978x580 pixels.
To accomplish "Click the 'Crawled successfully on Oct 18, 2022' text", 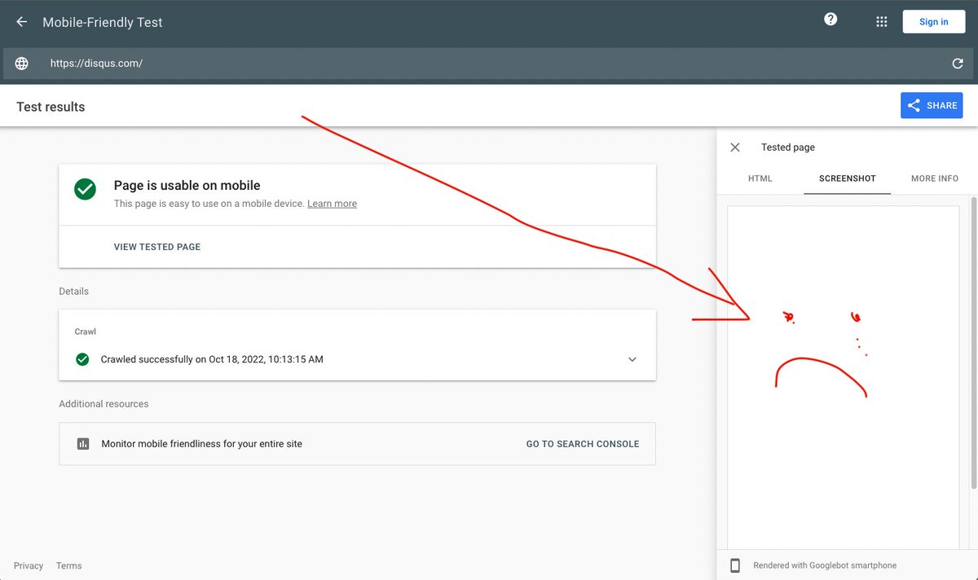I will [212, 359].
